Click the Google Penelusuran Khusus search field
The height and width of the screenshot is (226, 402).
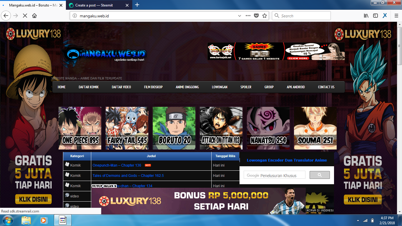pyautogui.click(x=274, y=175)
